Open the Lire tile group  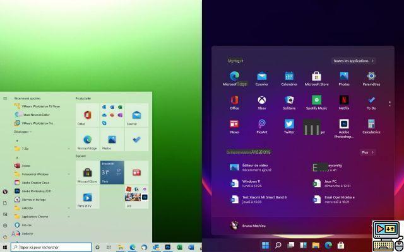136,197
